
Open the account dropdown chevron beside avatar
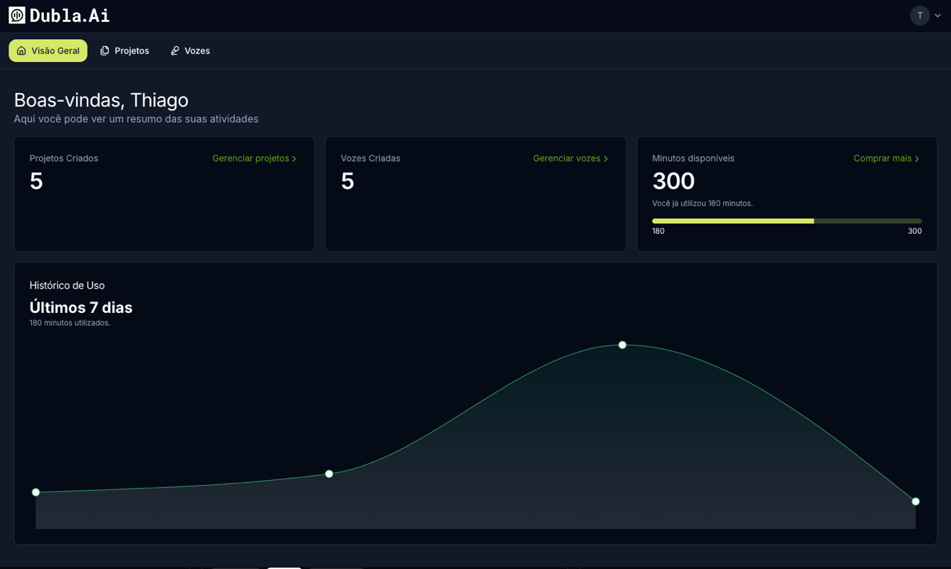pos(937,16)
